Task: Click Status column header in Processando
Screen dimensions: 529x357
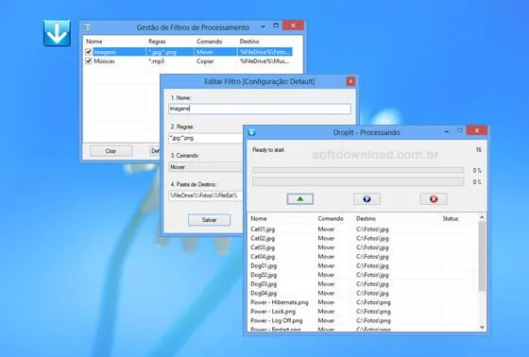Action: (451, 219)
